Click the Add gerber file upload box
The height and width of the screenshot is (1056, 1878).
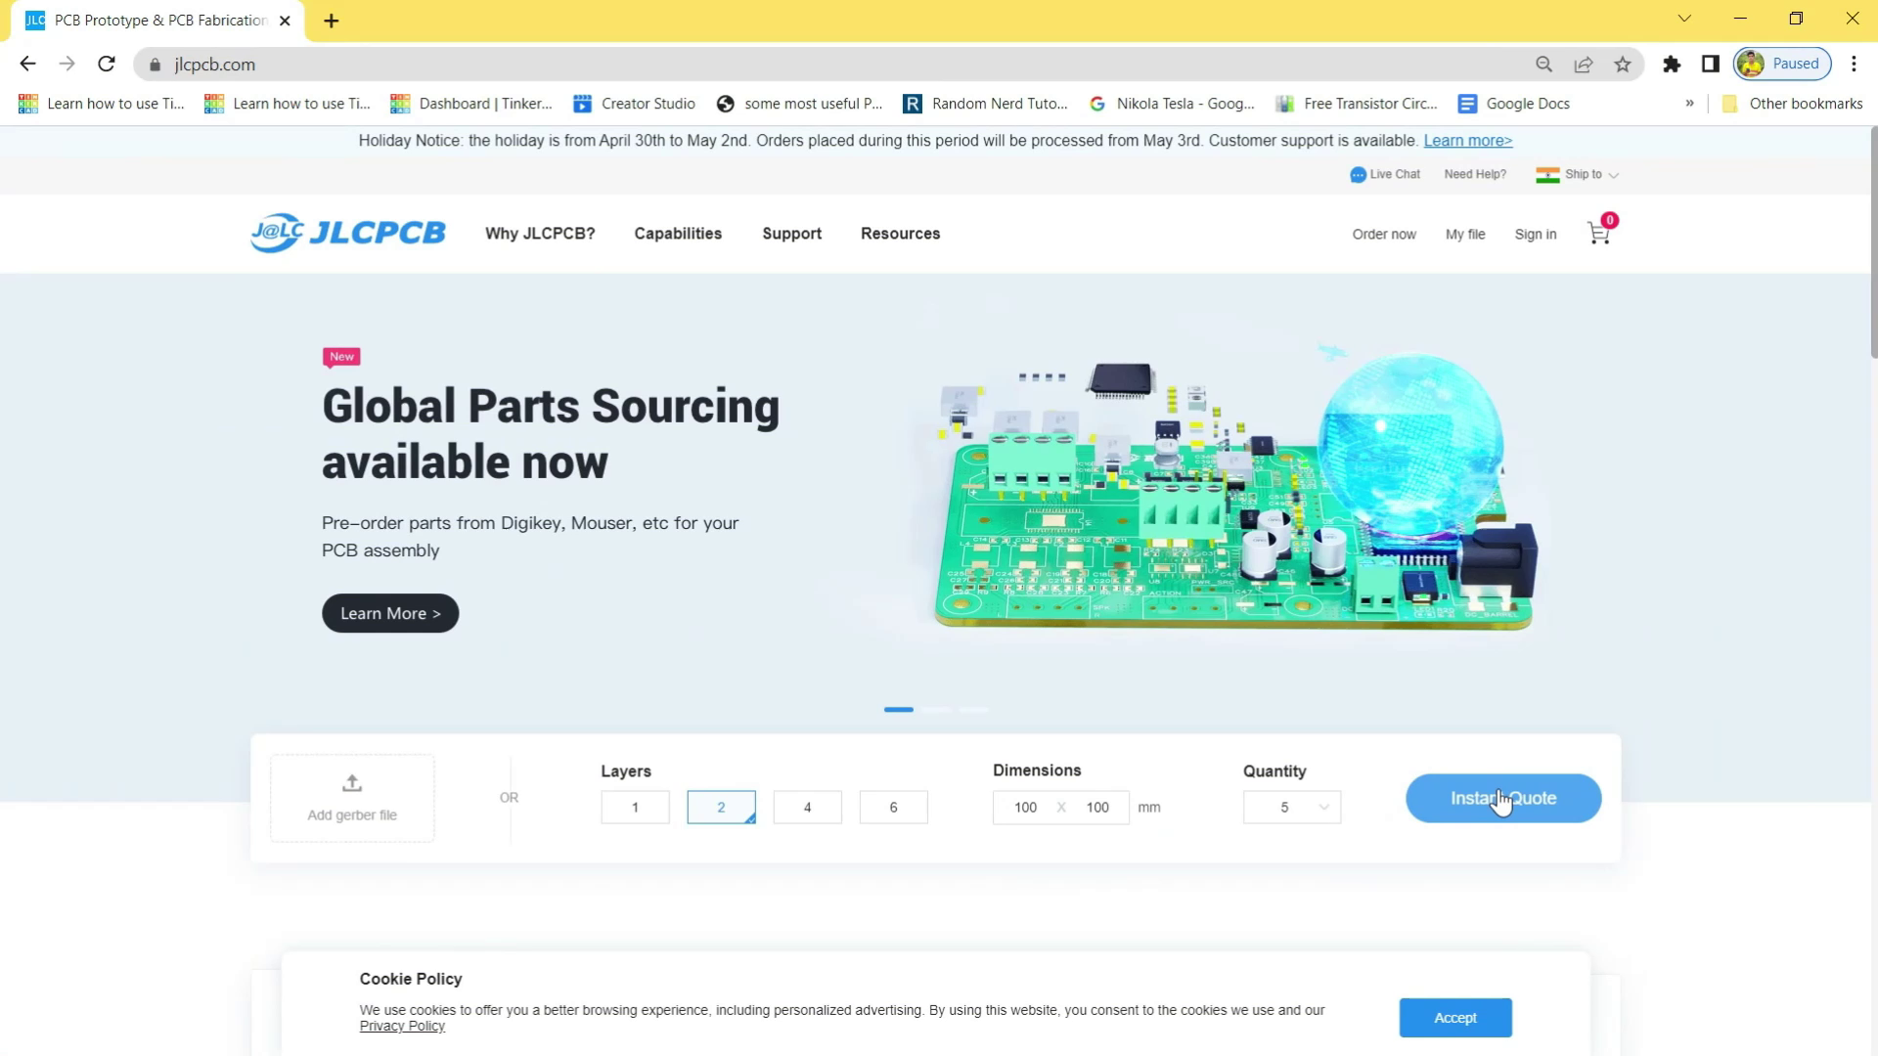pos(352,798)
